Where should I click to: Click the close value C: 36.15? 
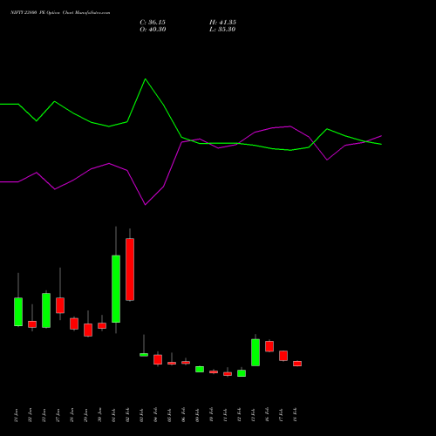click(153, 23)
